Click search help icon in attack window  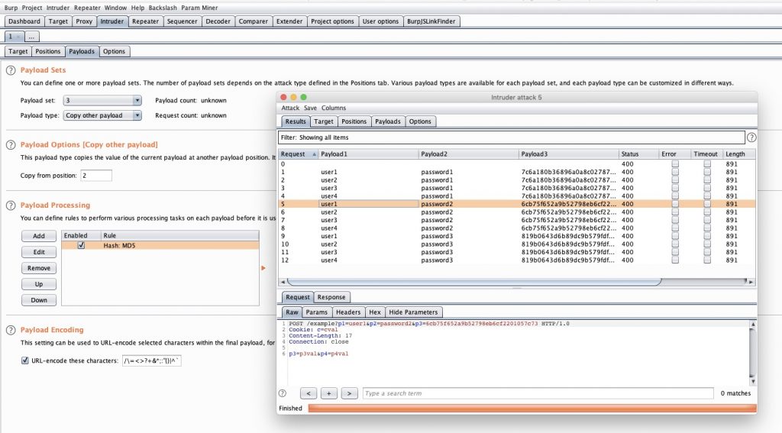pos(283,393)
